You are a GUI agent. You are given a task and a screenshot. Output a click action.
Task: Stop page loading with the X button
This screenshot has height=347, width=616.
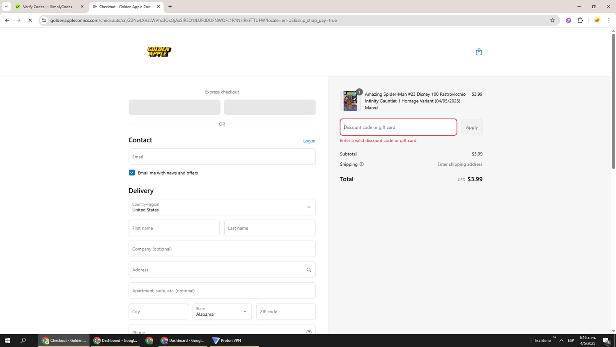tap(30, 20)
